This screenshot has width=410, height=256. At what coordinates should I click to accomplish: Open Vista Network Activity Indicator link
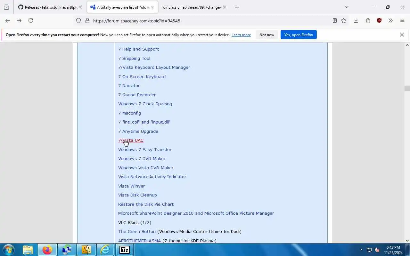click(x=152, y=177)
